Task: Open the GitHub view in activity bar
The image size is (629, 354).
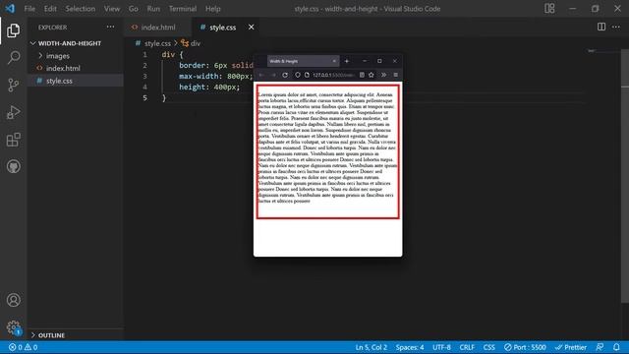Action: click(x=13, y=166)
